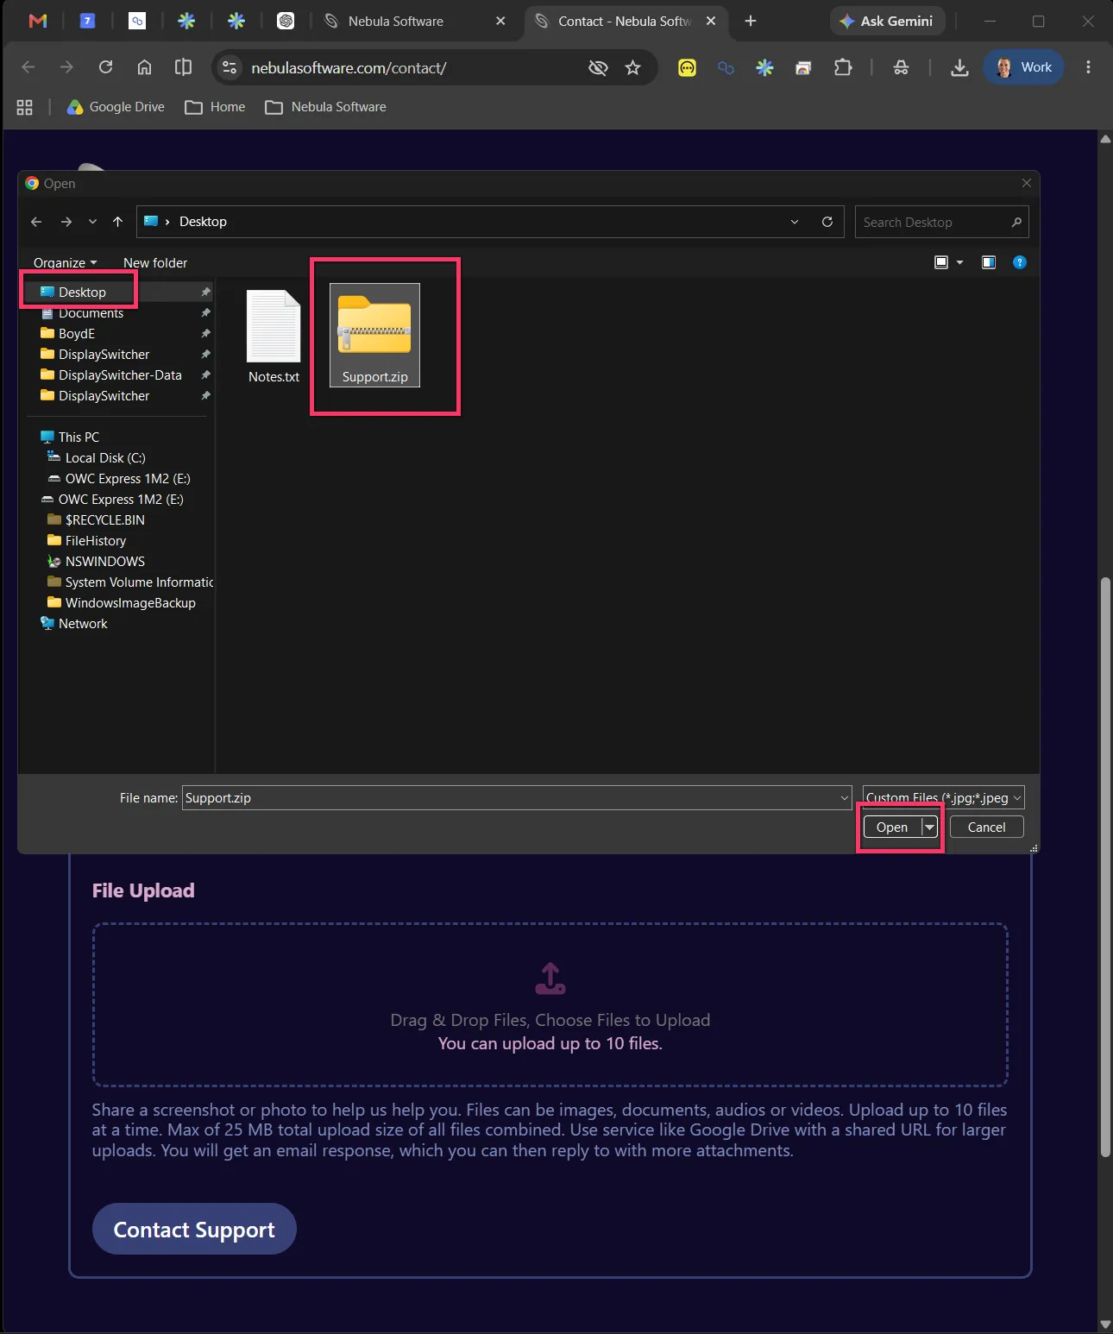Bookmark this page with the star icon
1113x1334 pixels.
[x=632, y=67]
